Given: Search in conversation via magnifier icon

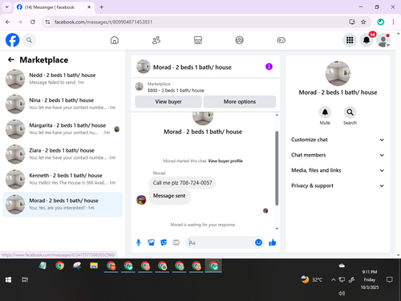Looking at the screenshot, I should click(x=350, y=112).
